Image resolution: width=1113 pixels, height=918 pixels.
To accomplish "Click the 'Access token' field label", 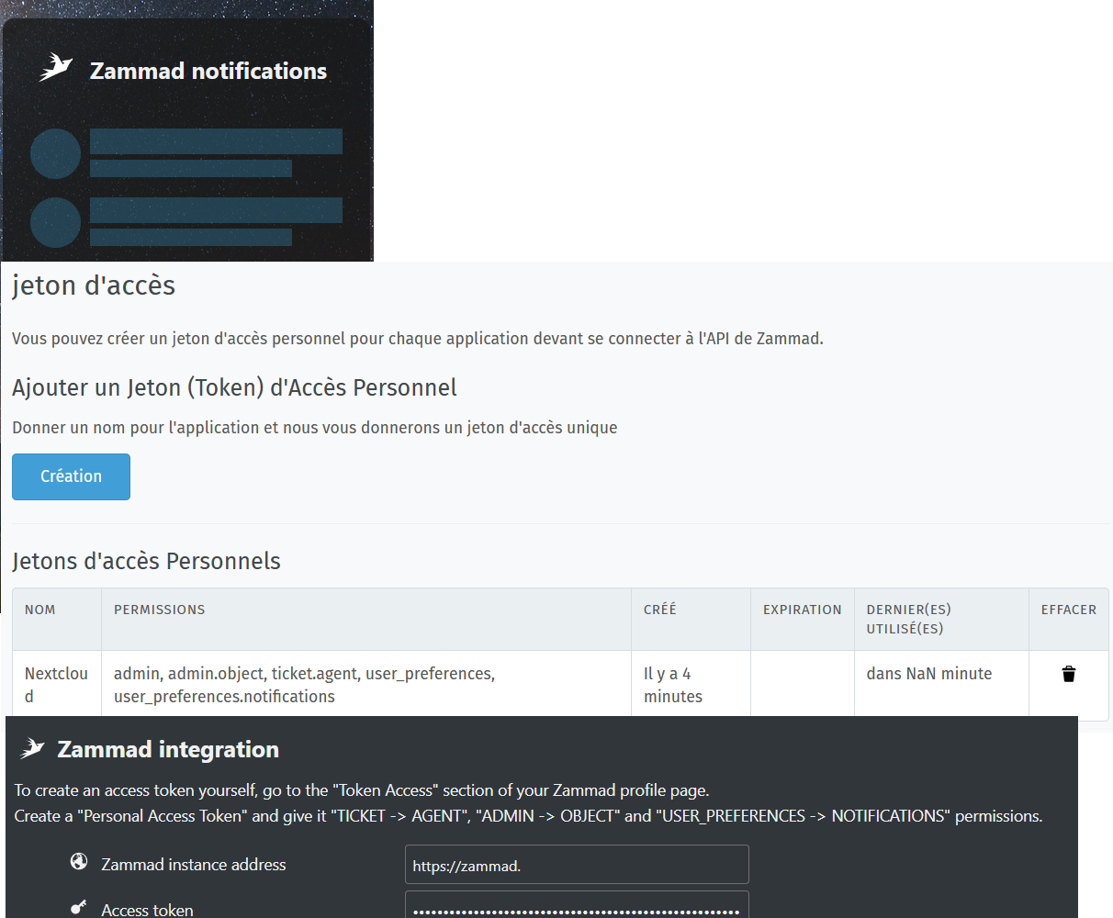I will pos(147,910).
